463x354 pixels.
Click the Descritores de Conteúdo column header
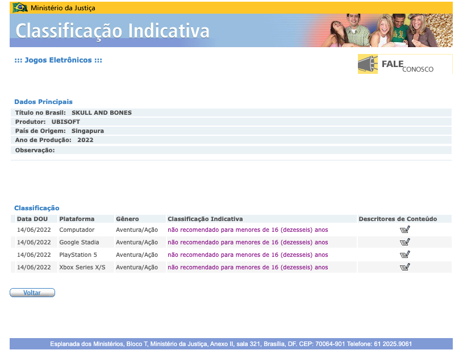[x=398, y=219]
